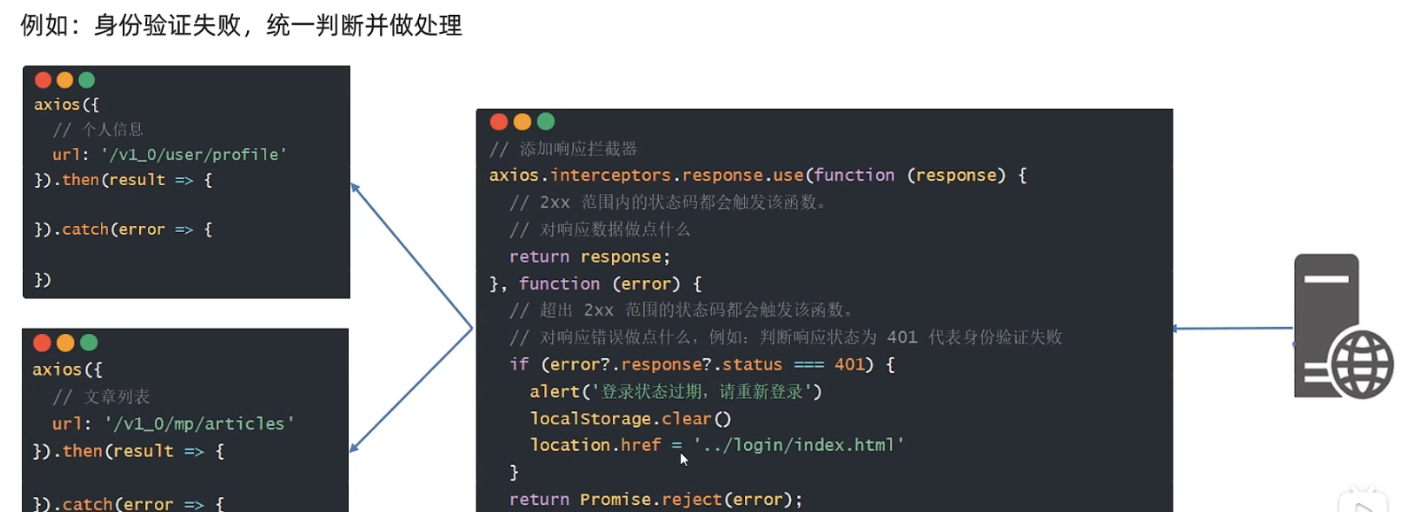Image resolution: width=1411 pixels, height=512 pixels.
Task: Click green dot in articles code window
Action: click(89, 343)
